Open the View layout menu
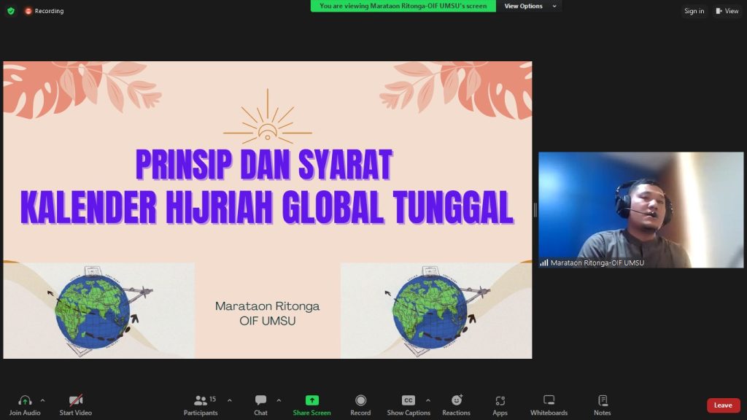 (727, 11)
